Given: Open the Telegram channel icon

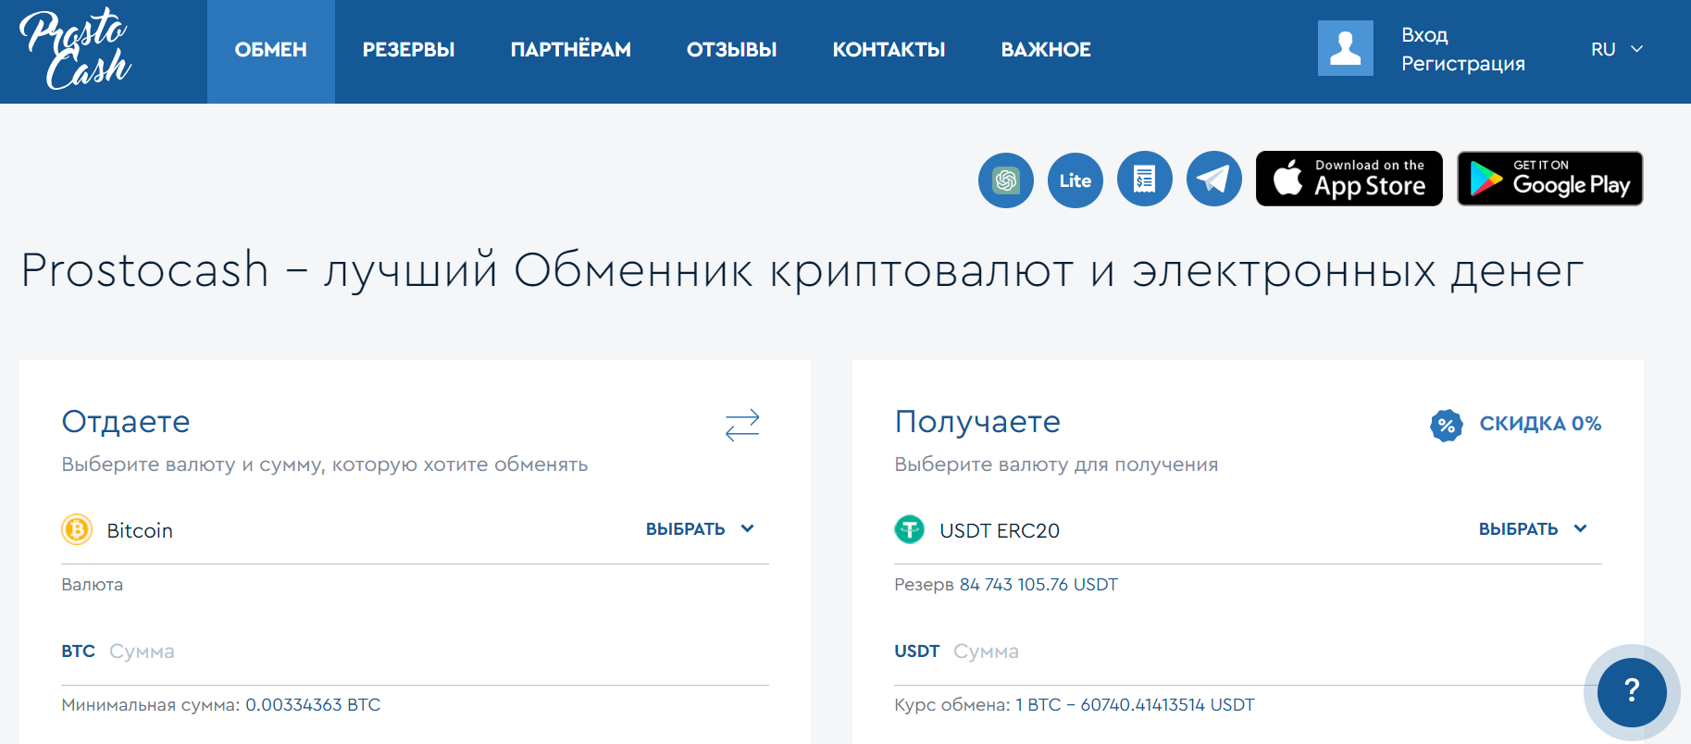Looking at the screenshot, I should point(1214,180).
